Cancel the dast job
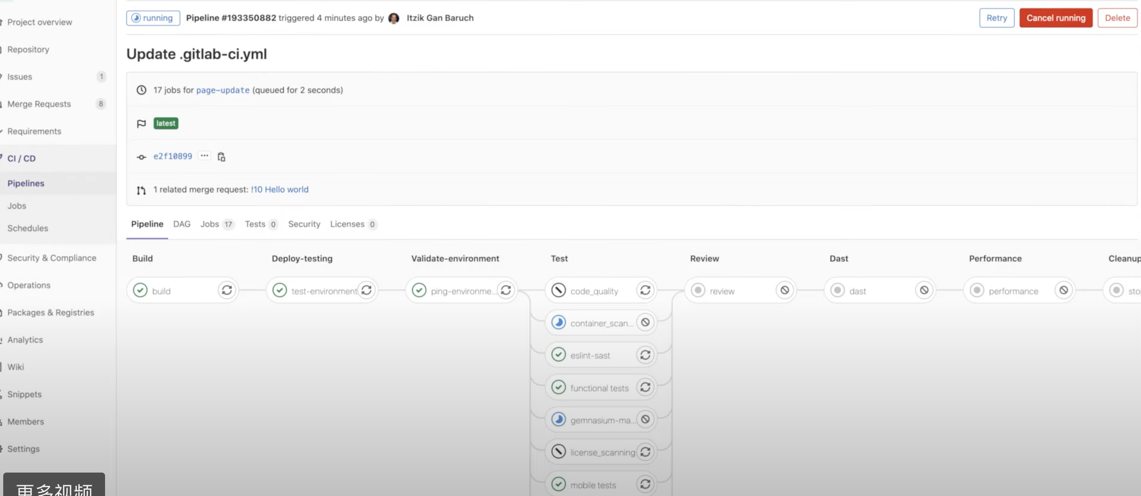 [924, 290]
